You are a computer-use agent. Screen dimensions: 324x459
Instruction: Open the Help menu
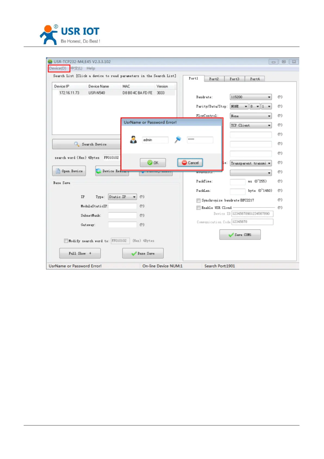91,68
